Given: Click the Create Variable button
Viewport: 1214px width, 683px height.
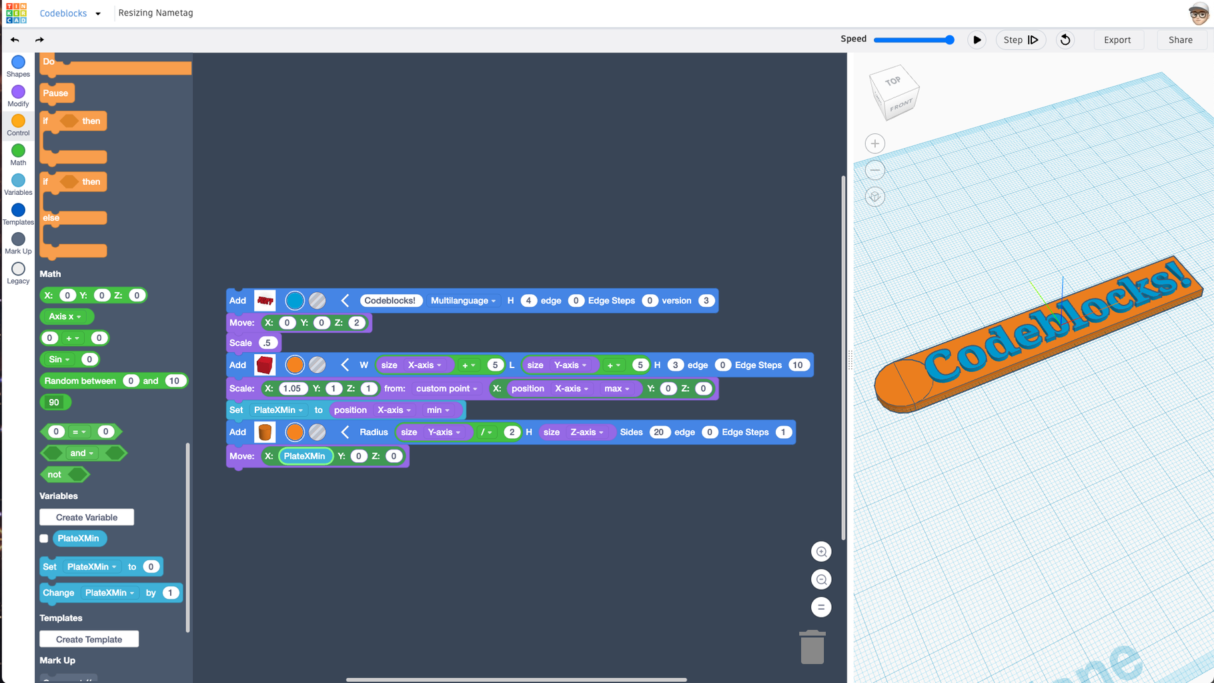Looking at the screenshot, I should 86,517.
